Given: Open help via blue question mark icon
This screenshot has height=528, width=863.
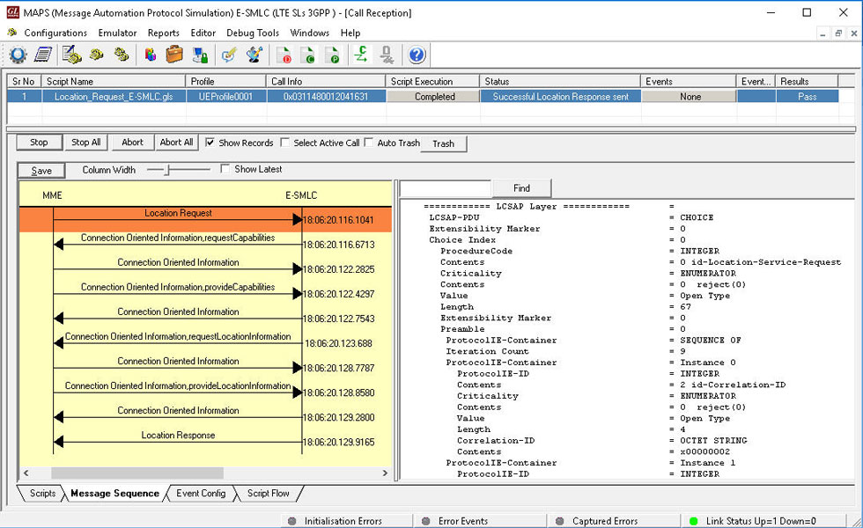Looking at the screenshot, I should pyautogui.click(x=417, y=55).
